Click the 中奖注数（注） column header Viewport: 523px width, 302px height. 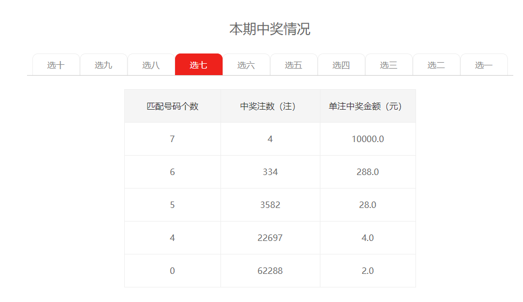pyautogui.click(x=270, y=106)
